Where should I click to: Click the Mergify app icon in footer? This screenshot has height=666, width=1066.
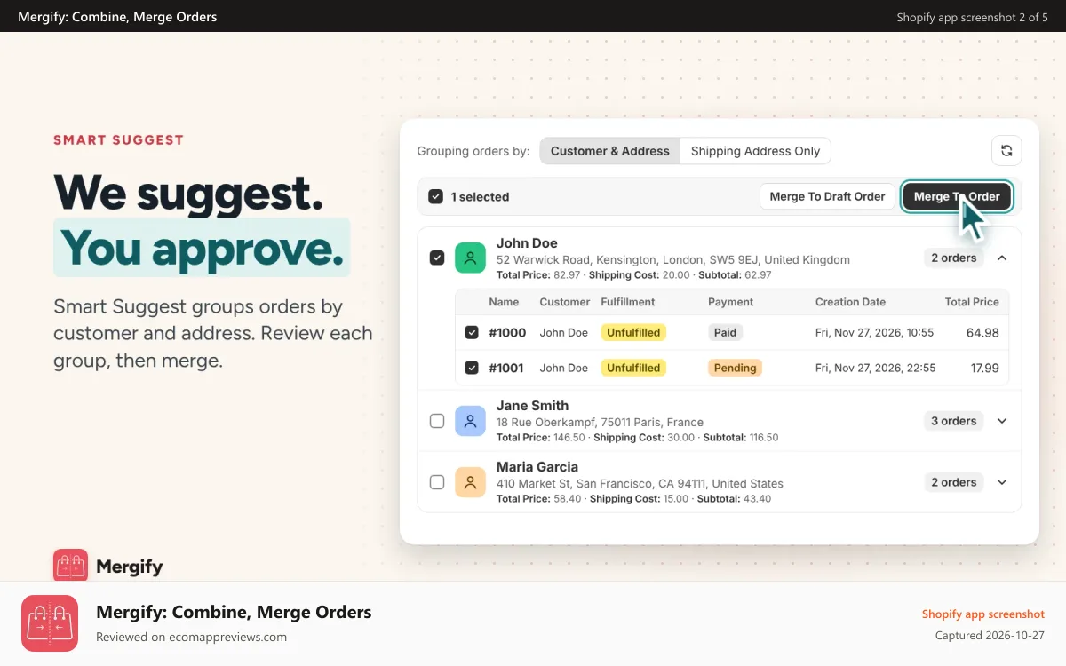(50, 623)
